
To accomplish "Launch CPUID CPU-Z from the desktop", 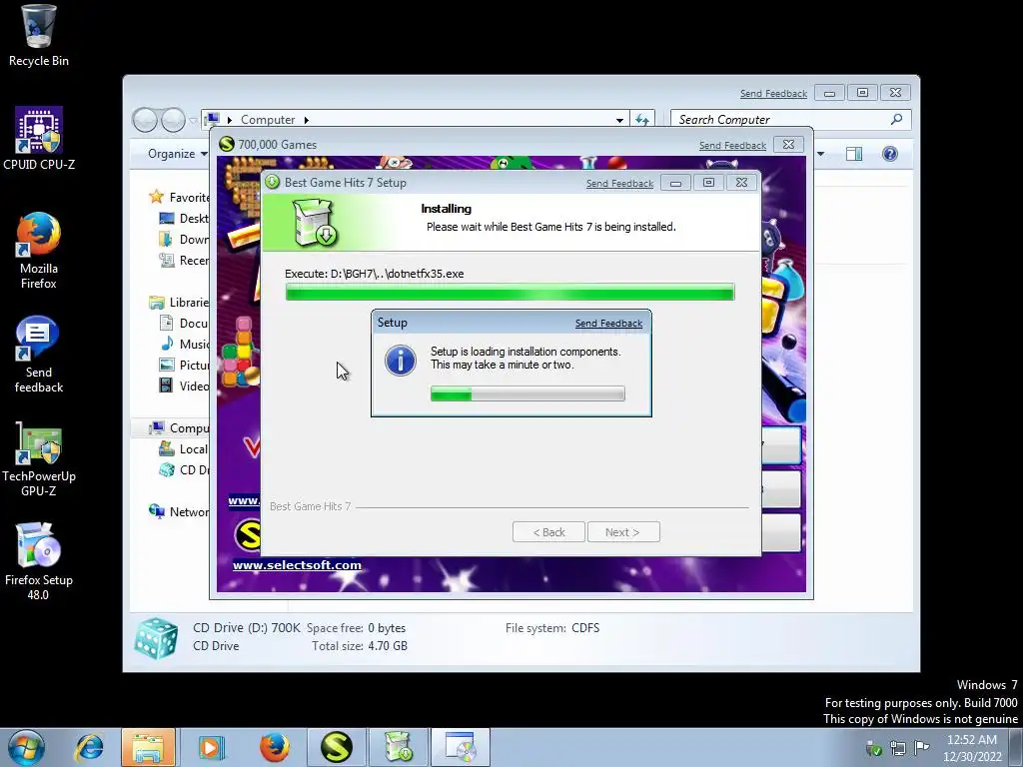I will 39,138.
